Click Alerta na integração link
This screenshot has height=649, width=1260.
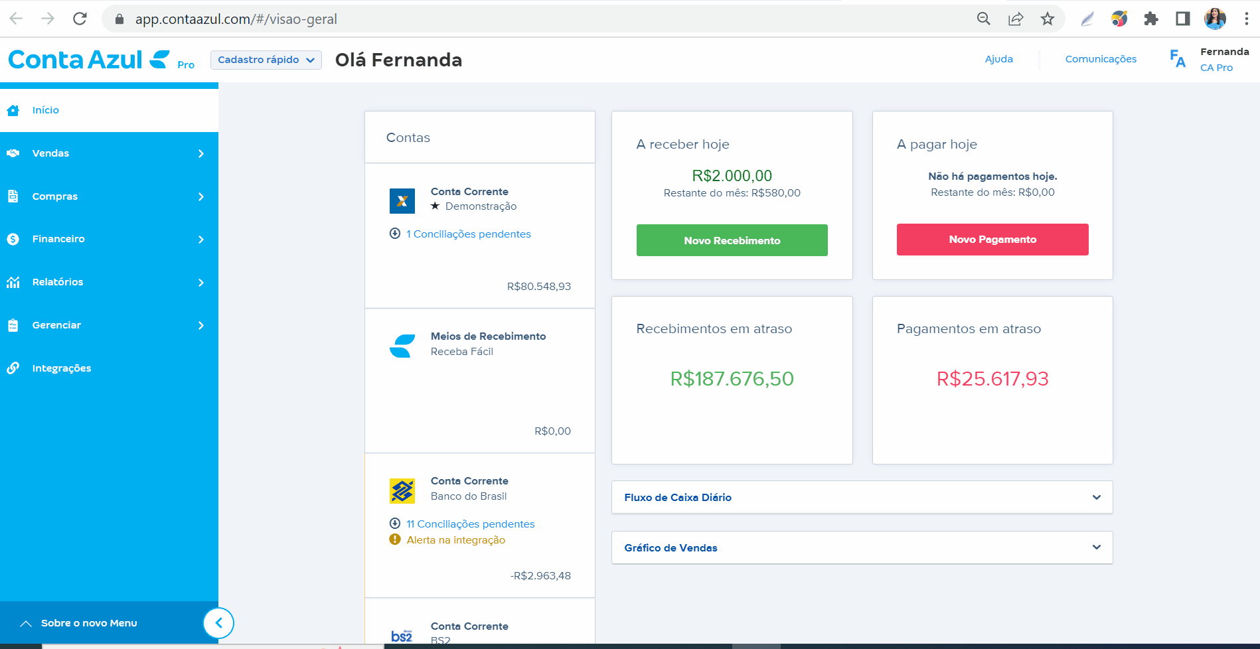(455, 540)
